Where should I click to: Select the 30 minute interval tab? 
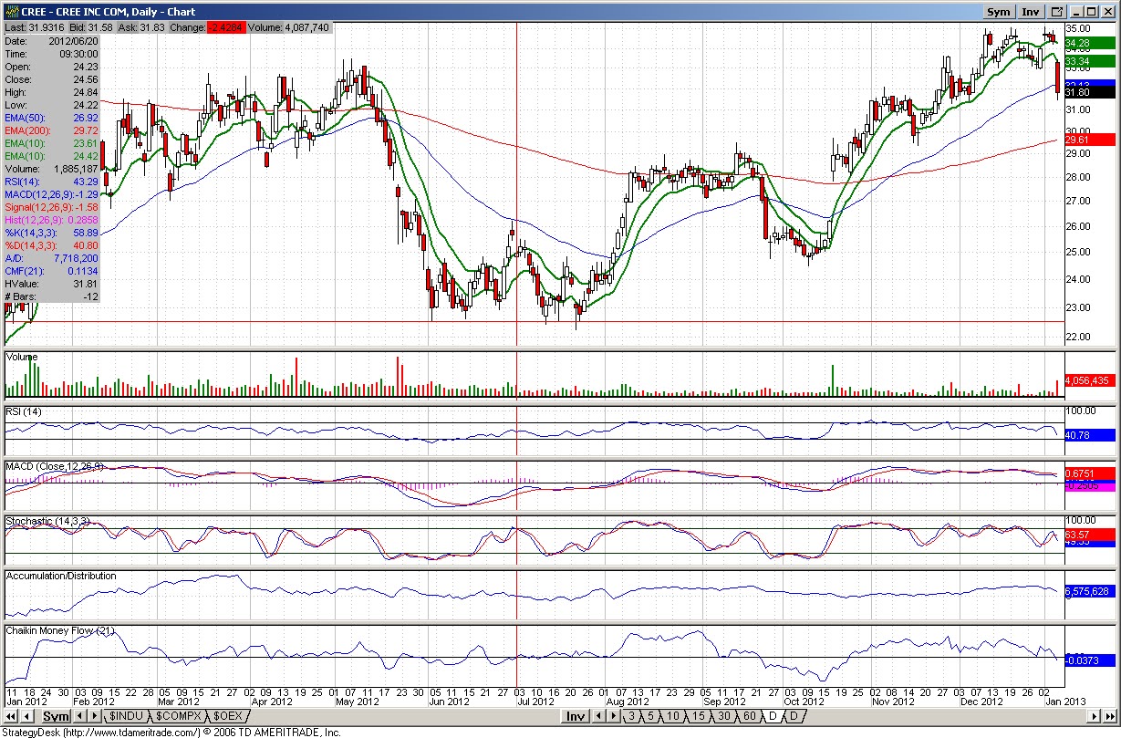click(x=723, y=716)
